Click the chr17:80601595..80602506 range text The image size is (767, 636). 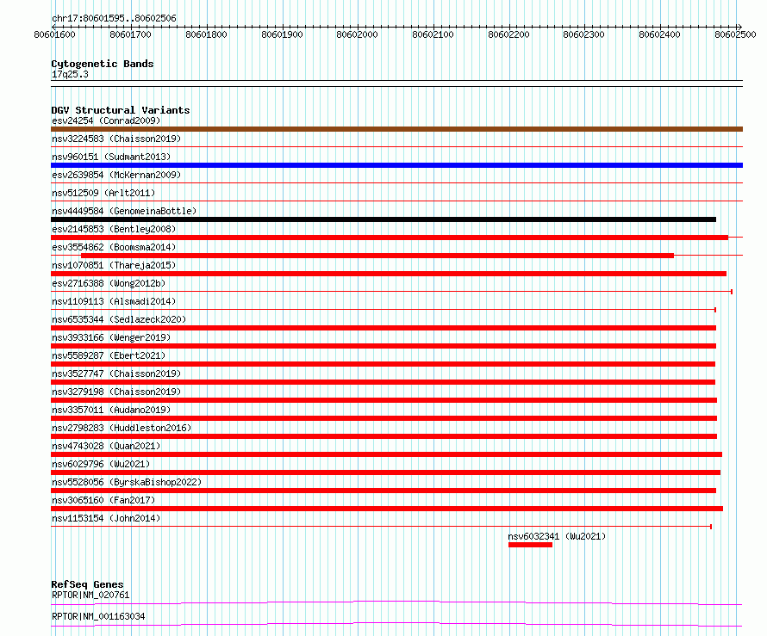114,19
